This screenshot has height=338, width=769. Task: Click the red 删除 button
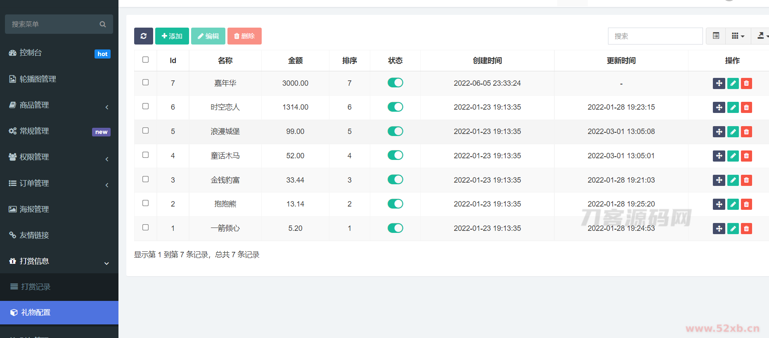[244, 36]
